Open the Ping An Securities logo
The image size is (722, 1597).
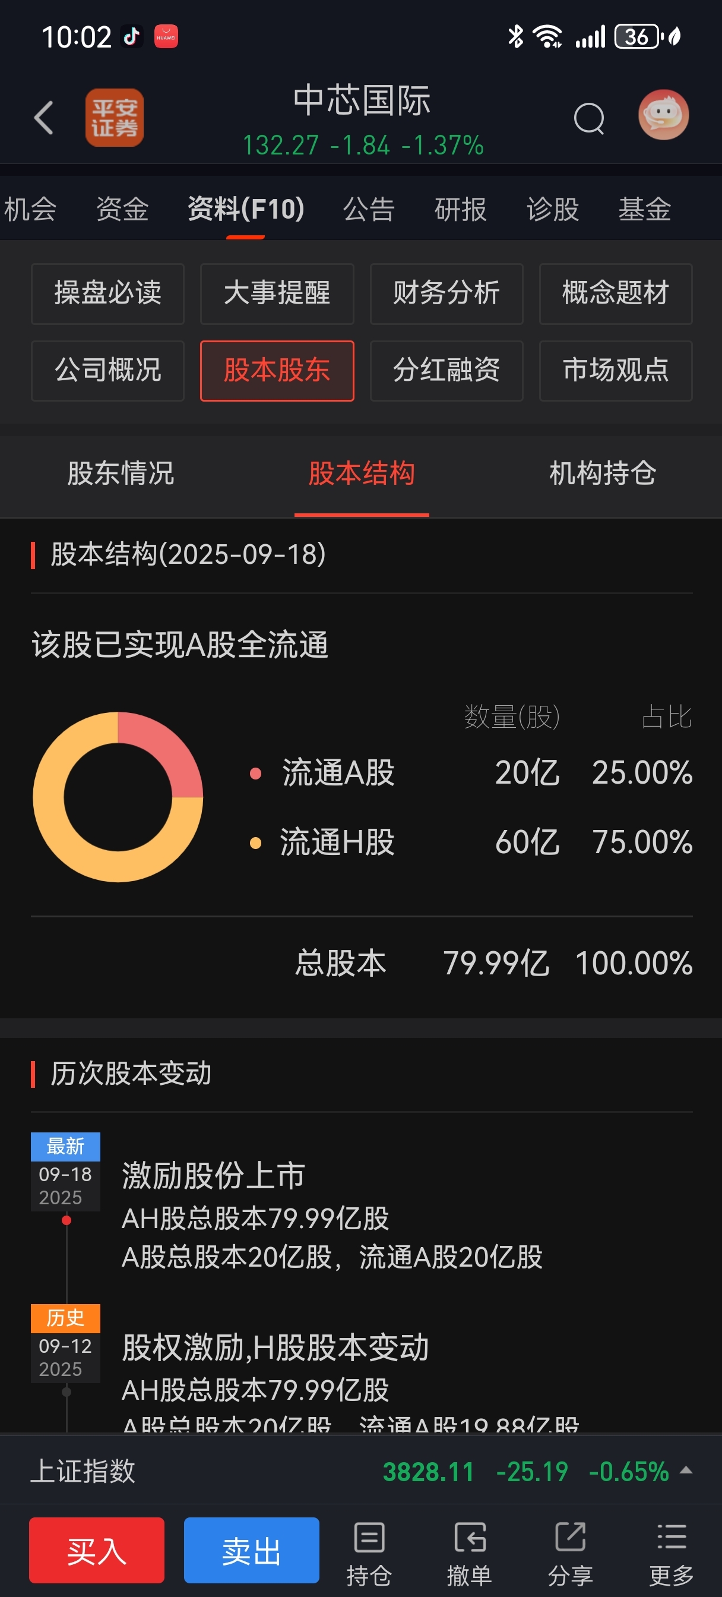pyautogui.click(x=115, y=117)
